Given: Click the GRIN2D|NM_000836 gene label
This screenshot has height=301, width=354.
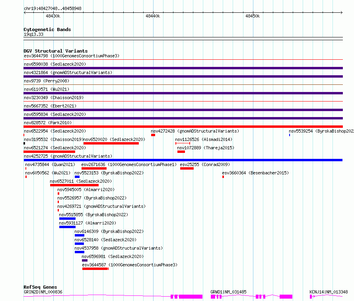Looking at the screenshot, I should (43, 292).
